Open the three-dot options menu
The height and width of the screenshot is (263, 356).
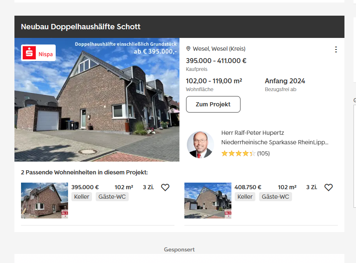pos(336,49)
